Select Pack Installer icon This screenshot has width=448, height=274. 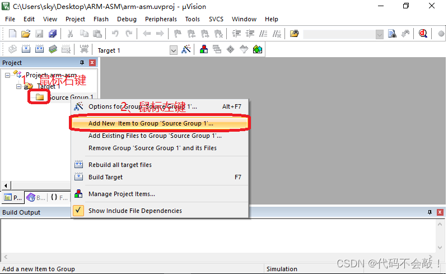point(258,49)
